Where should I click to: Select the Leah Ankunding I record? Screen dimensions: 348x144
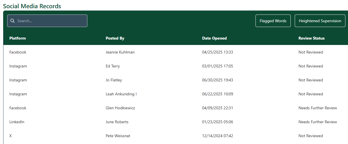point(121,94)
